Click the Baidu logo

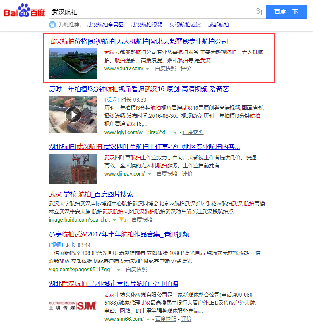24,10
